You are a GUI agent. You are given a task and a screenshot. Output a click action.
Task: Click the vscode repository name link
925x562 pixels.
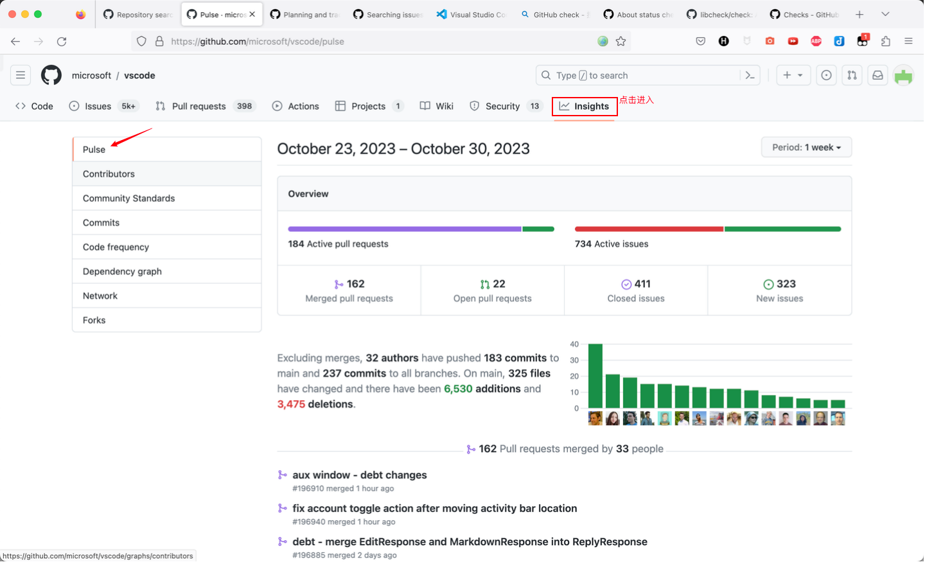pos(139,75)
